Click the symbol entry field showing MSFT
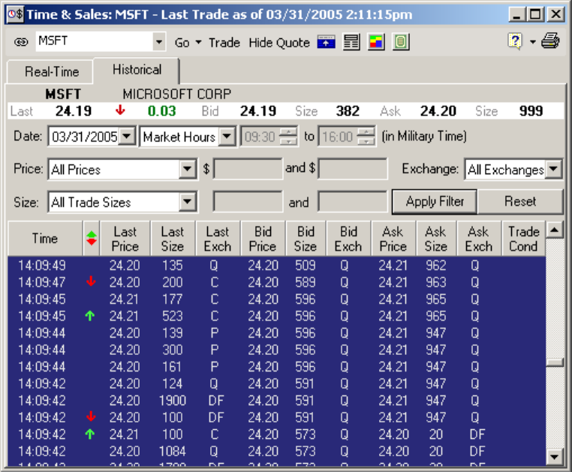Screen dimensions: 572x472 pyautogui.click(x=94, y=41)
